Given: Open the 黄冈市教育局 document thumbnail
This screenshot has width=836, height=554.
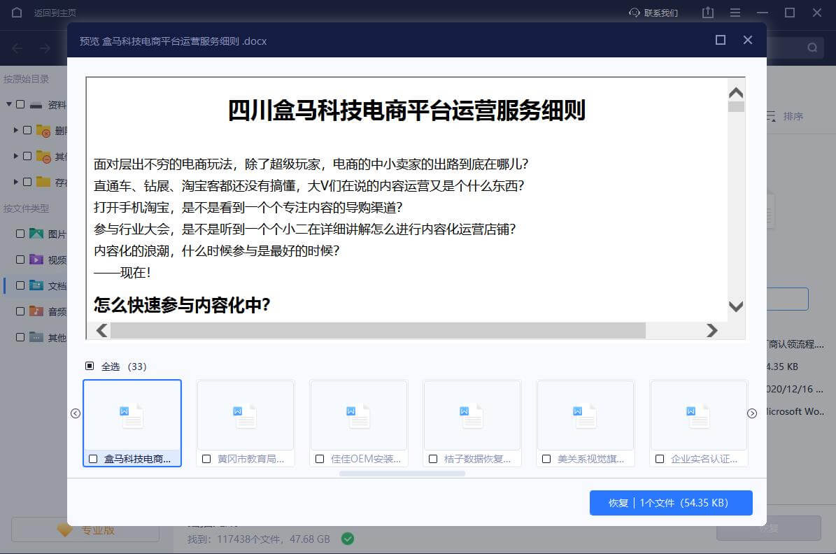Looking at the screenshot, I should tap(246, 416).
